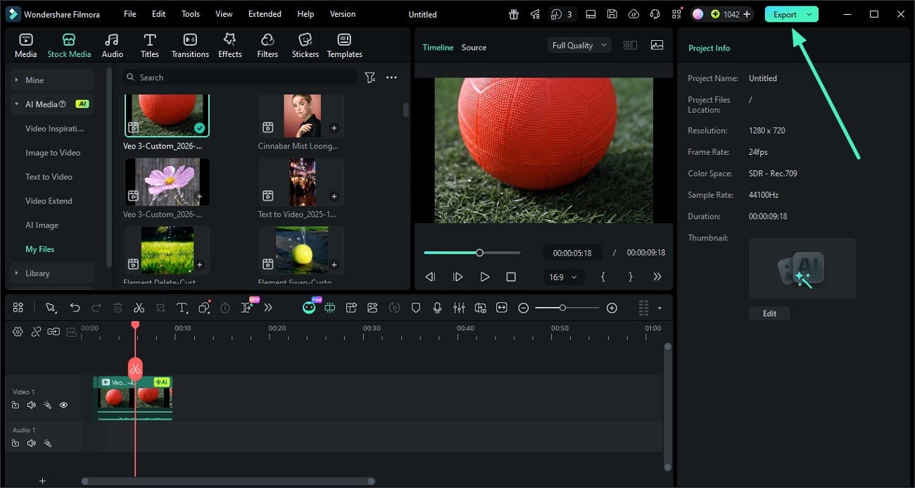The height and width of the screenshot is (488, 915).
Task: Lock the Video 1 track
Action: [x=15, y=405]
